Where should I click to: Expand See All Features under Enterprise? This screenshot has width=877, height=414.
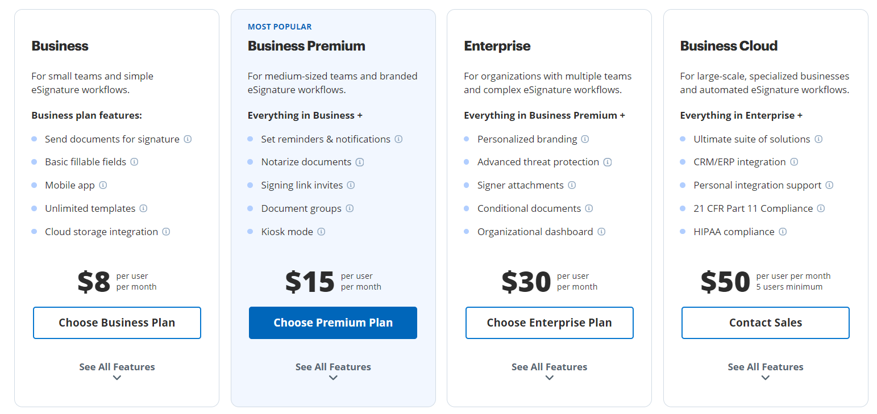(549, 367)
